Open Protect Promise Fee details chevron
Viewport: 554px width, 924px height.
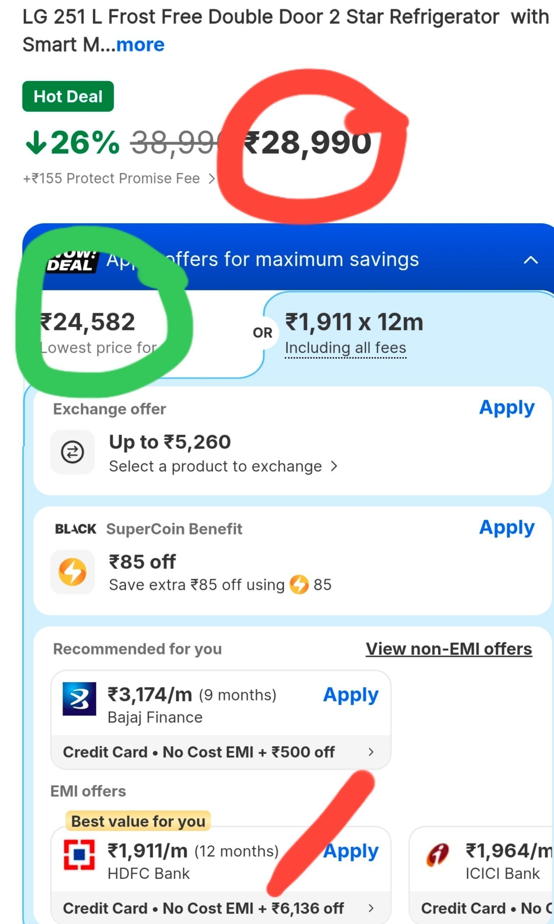212,179
